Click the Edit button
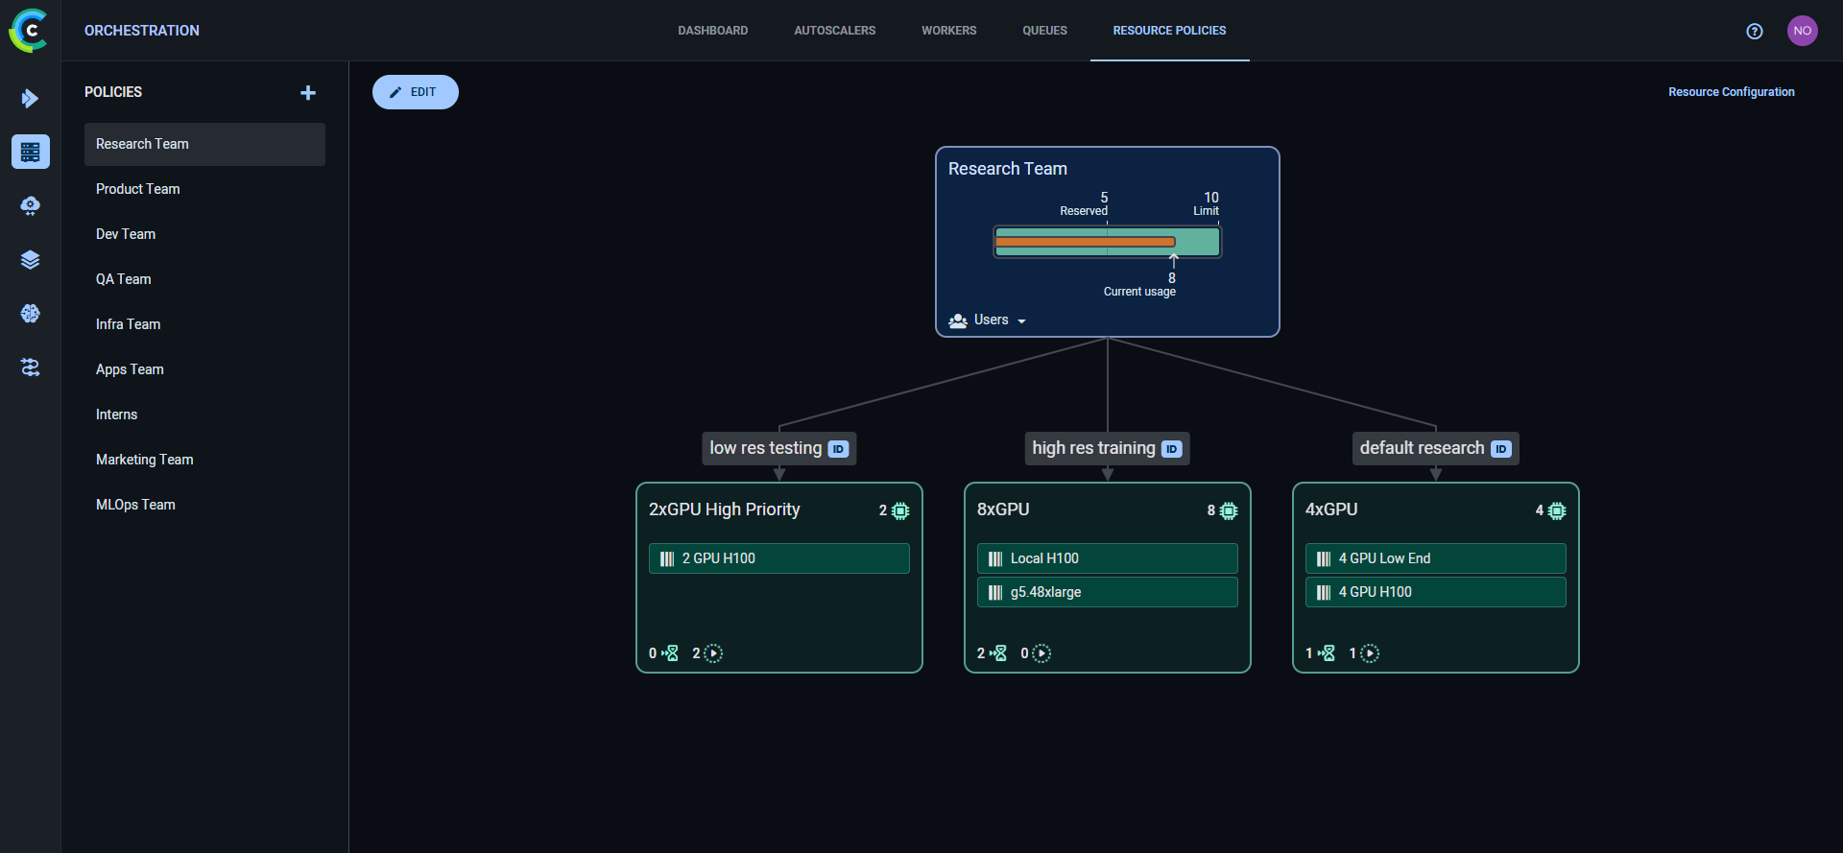 coord(415,92)
